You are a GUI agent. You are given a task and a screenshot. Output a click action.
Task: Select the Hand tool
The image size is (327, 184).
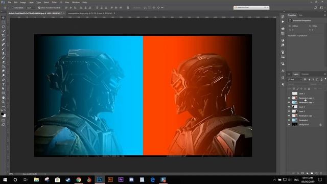pos(3,98)
